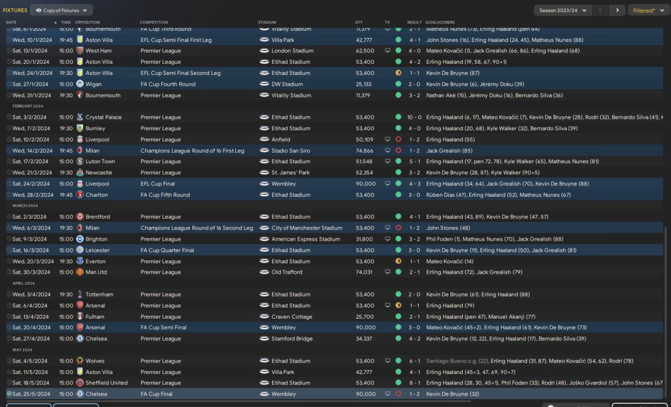
Task: Tick the circle for Sat, 27/1/2024 Wigan
Action: pos(9,84)
